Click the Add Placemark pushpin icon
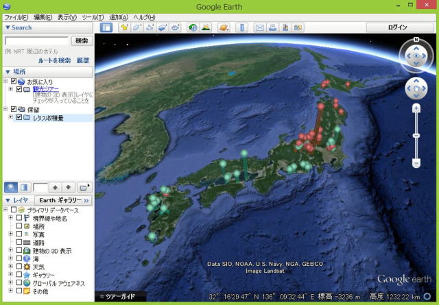The width and height of the screenshot is (439, 305). tap(124, 27)
